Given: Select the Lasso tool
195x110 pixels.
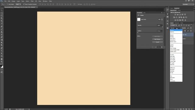Looking at the screenshot, I should pyautogui.click(x=2, y=16).
